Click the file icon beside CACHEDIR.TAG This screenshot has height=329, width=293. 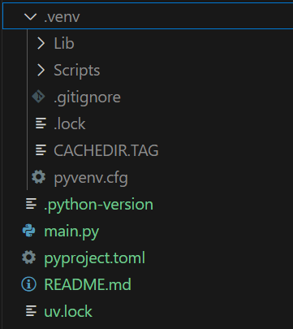pyautogui.click(x=41, y=150)
